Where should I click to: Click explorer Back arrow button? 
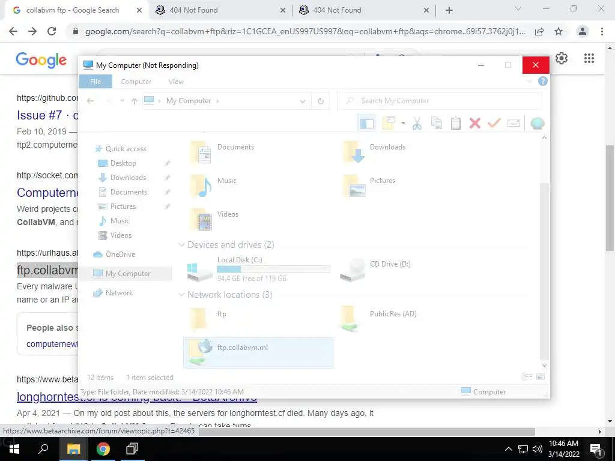(x=90, y=101)
